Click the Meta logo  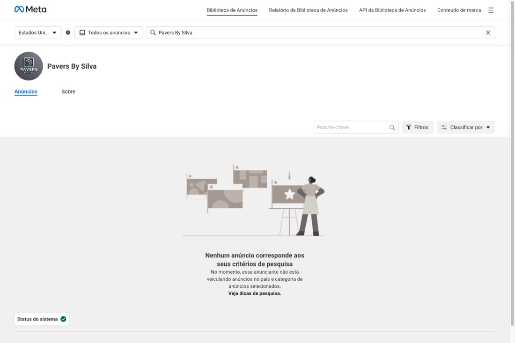pyautogui.click(x=30, y=9)
